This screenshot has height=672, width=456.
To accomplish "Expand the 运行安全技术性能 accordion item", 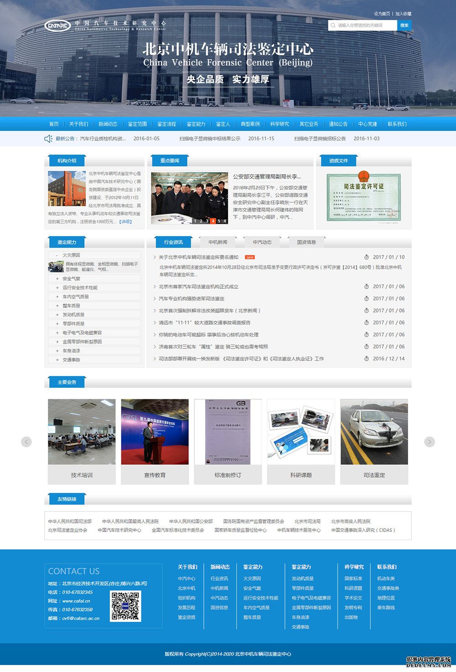I will click(x=94, y=288).
